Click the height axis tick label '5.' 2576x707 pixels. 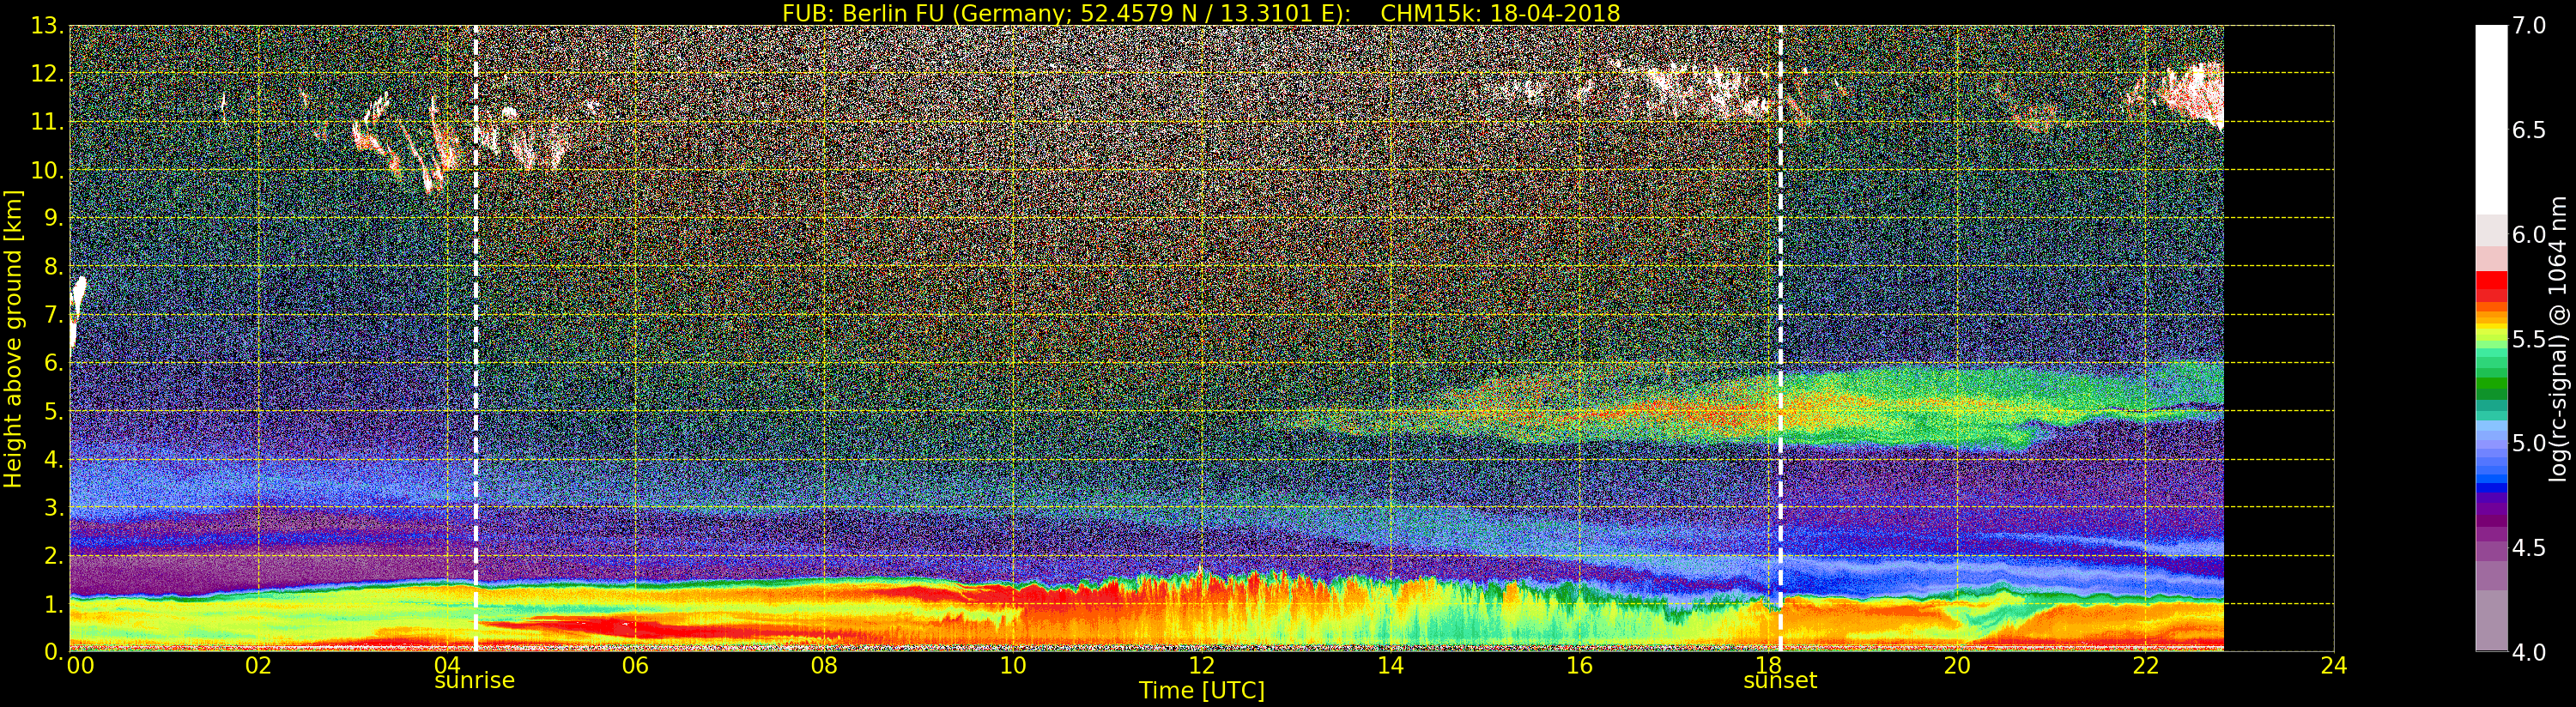(53, 411)
